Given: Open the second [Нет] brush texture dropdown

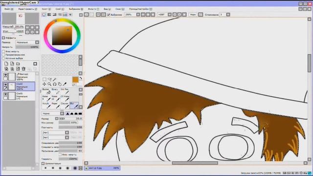Looking at the screenshot, I should [x=55, y=137].
